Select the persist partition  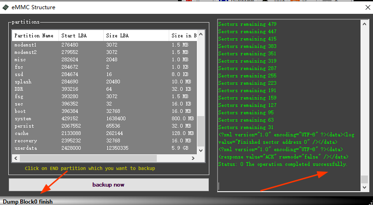[x=104, y=126]
